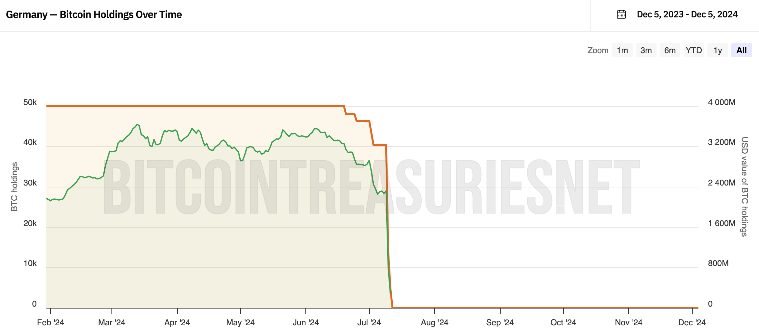Click the green USD value line peak in March
Image resolution: width=759 pixels, height=333 pixels.
pos(138,124)
